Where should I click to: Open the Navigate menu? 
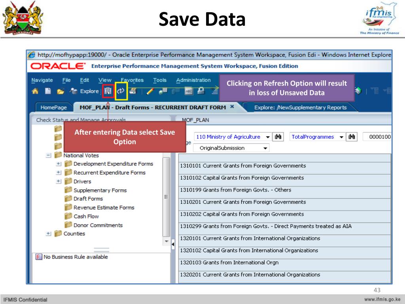(x=42, y=80)
